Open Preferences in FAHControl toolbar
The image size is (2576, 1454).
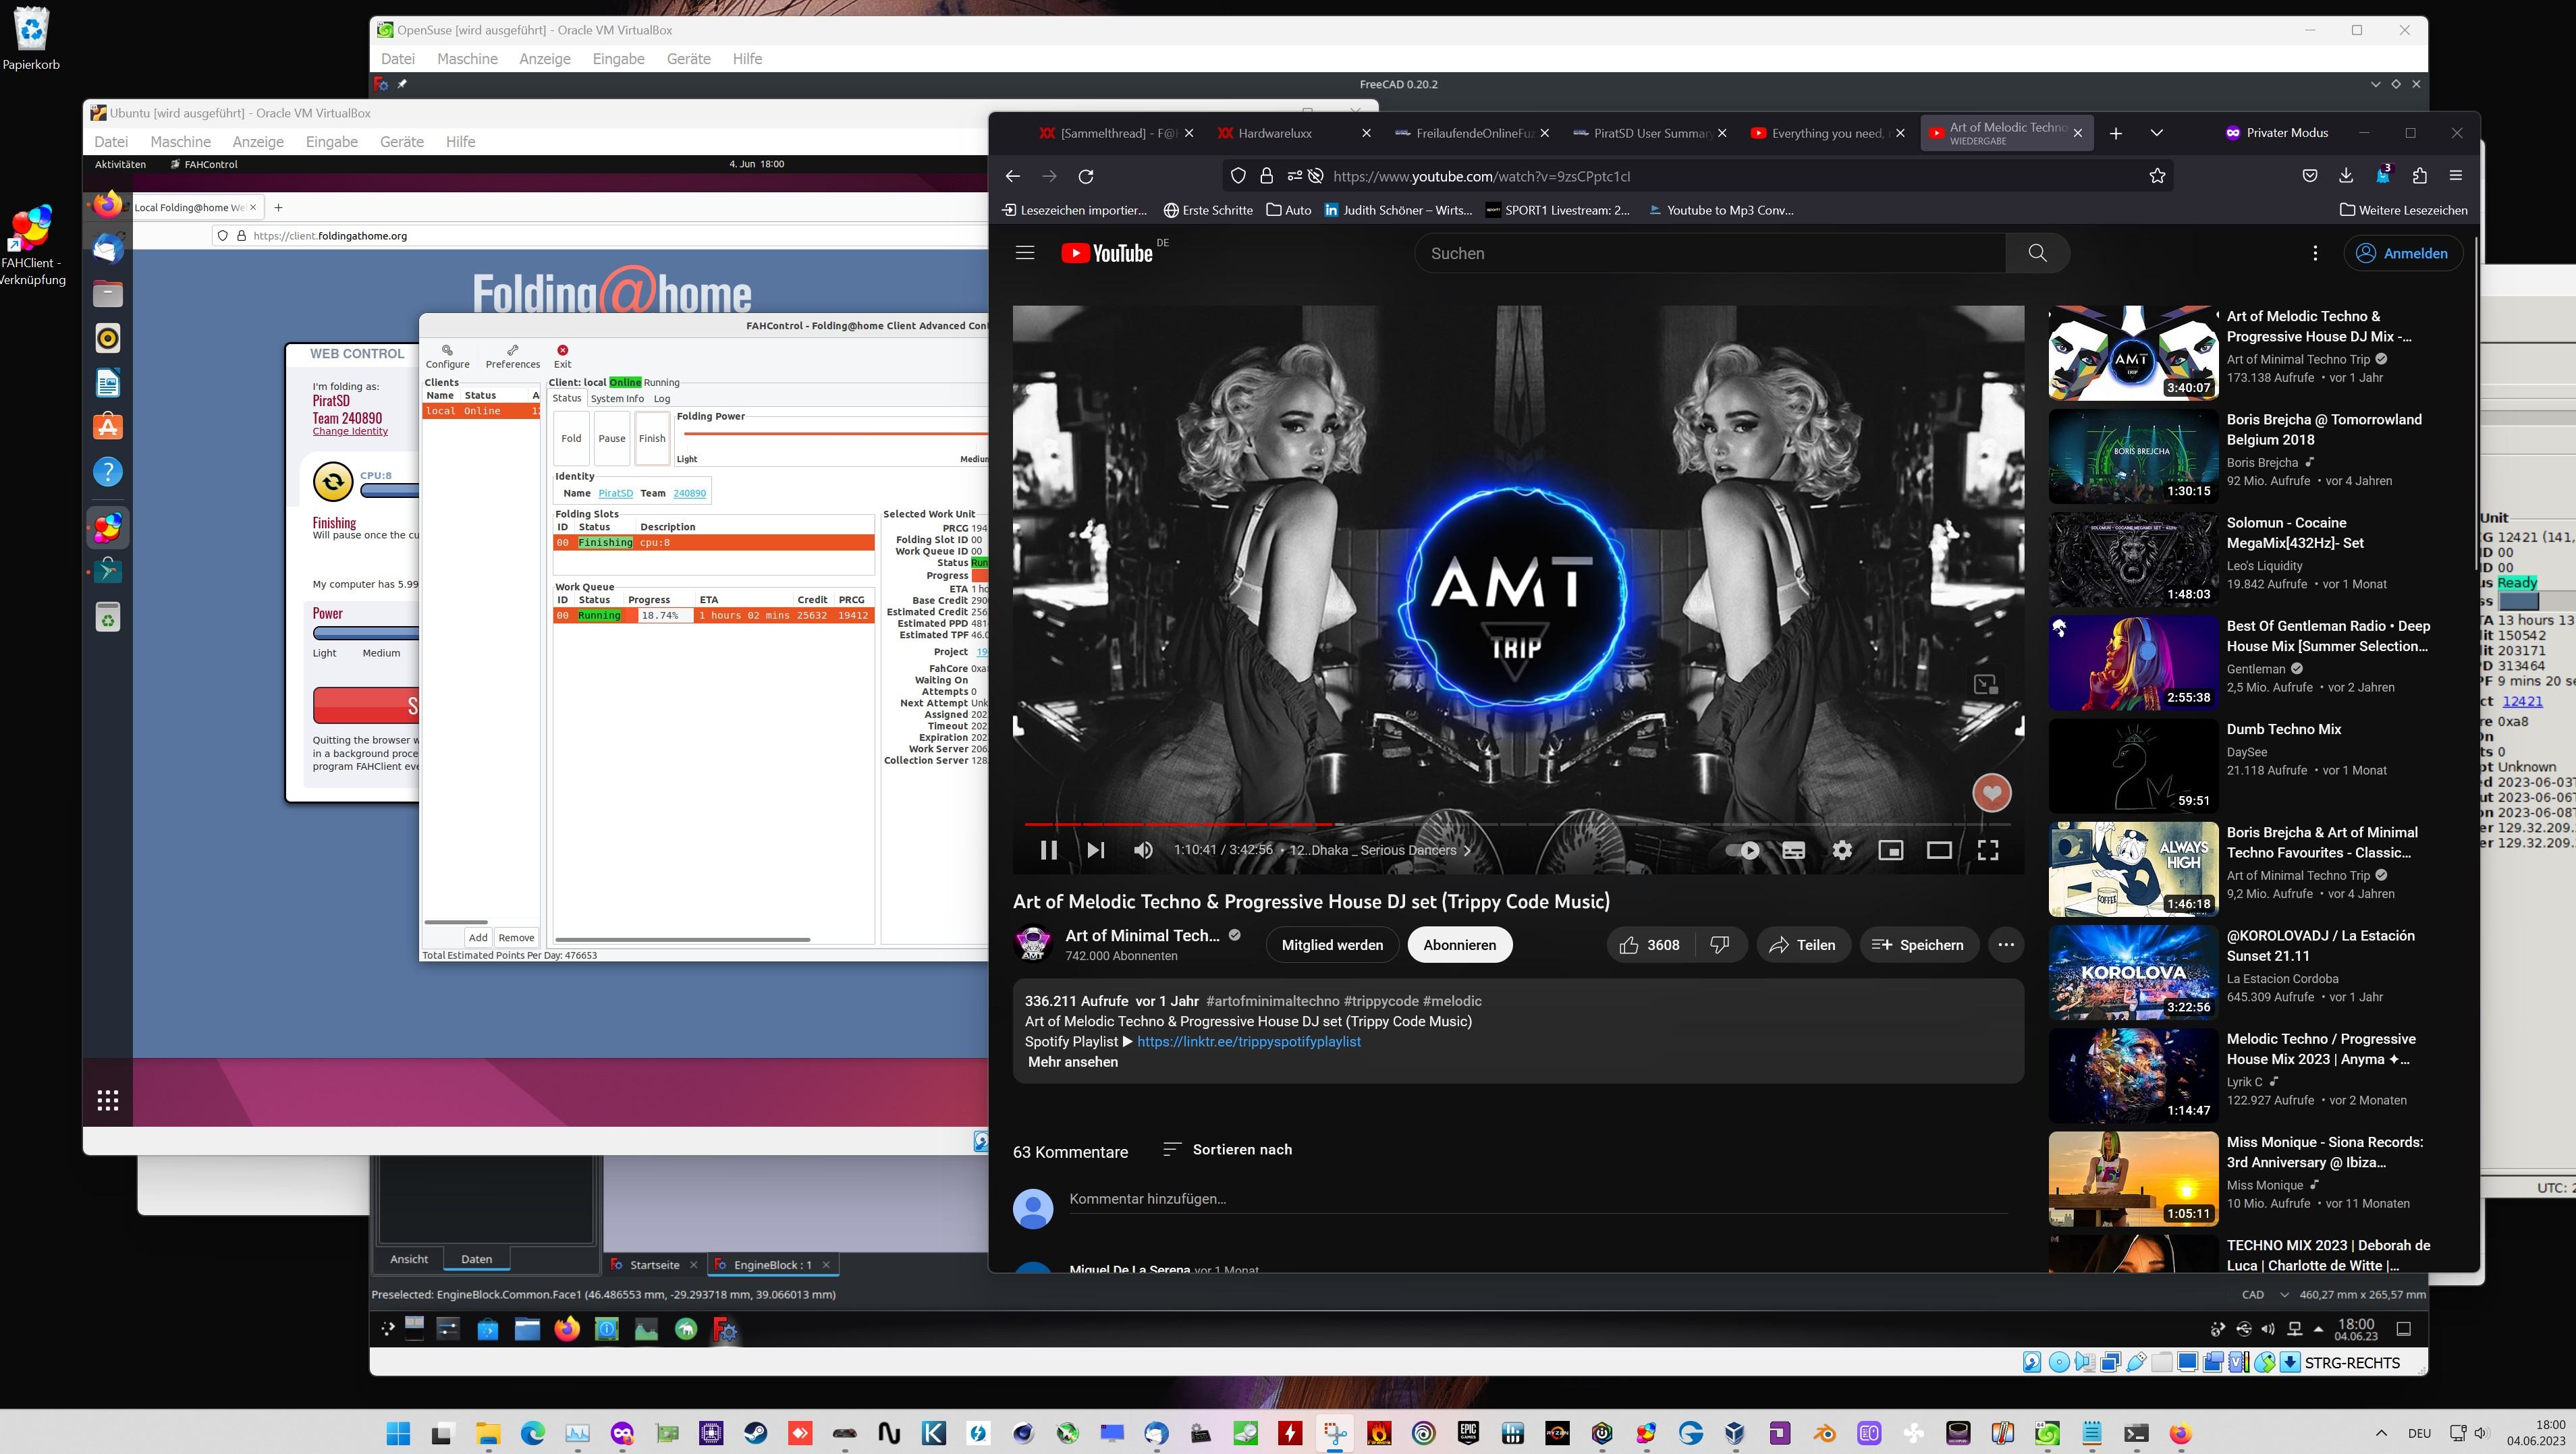tap(512, 356)
